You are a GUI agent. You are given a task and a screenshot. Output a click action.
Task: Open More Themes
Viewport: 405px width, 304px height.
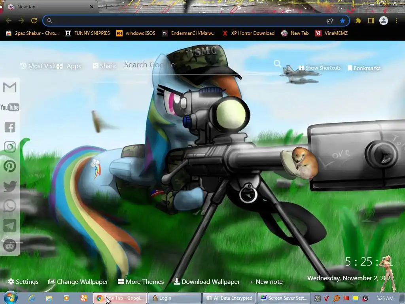click(x=141, y=281)
